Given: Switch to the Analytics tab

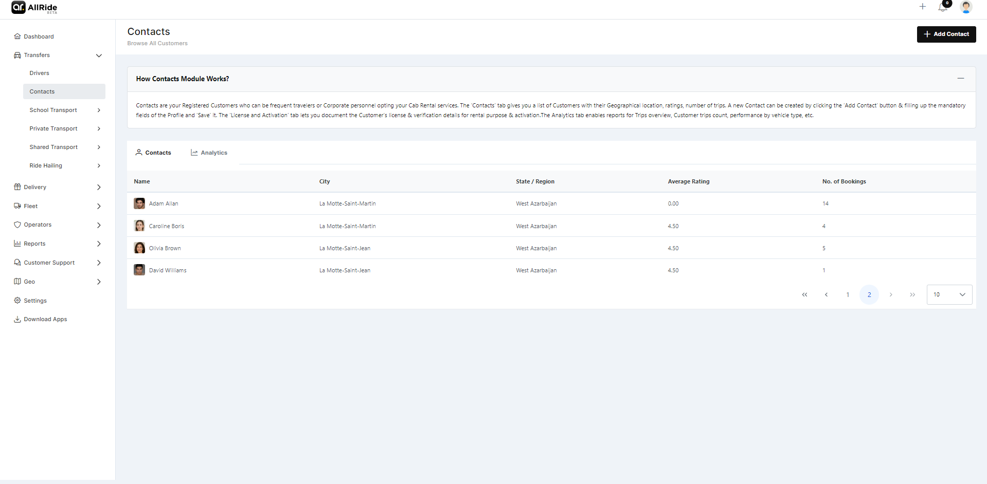Looking at the screenshot, I should 209,153.
